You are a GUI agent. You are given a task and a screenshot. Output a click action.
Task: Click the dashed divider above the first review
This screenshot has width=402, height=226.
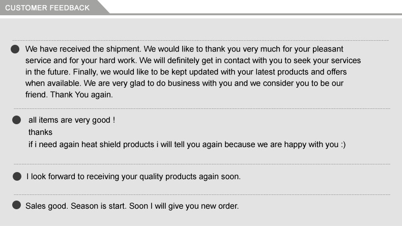[200, 40]
